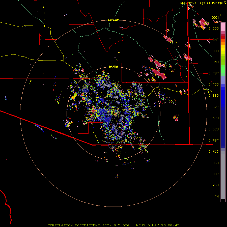Click the 1.000 scale value

pyautogui.click(x=214, y=28)
